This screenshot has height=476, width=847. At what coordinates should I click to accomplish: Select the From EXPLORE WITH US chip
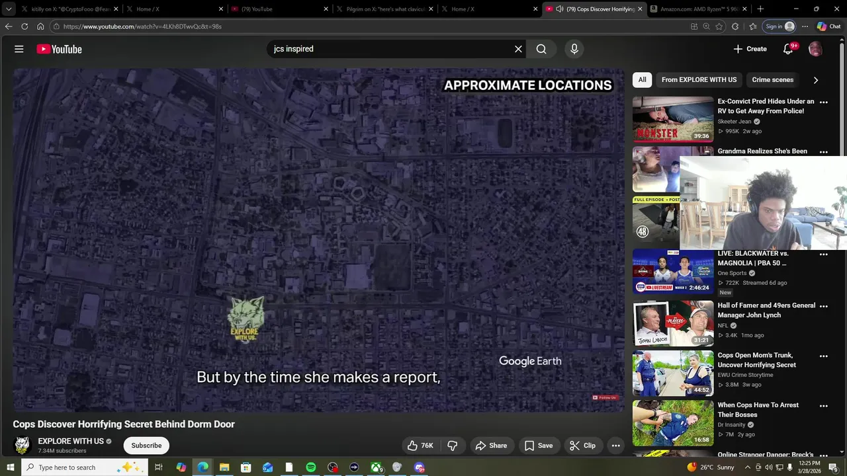tap(699, 80)
